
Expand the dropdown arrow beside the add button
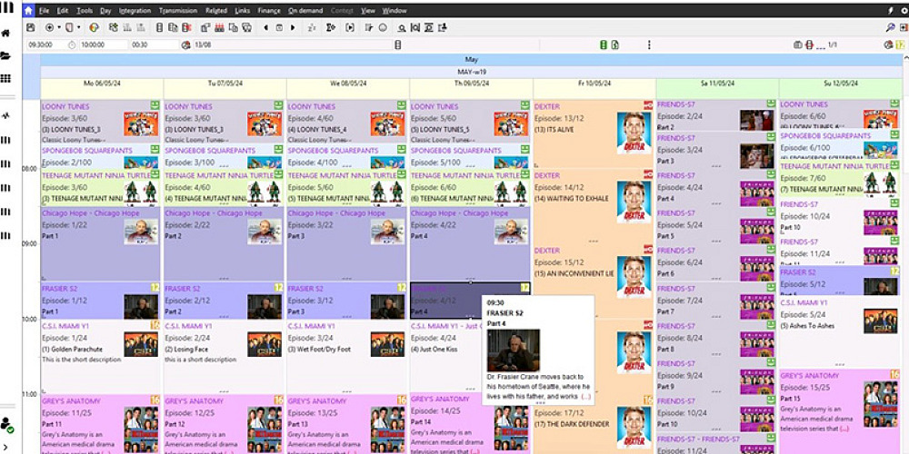(60, 27)
